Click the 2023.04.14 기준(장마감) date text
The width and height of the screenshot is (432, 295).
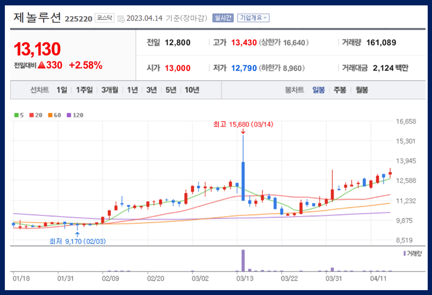point(166,18)
